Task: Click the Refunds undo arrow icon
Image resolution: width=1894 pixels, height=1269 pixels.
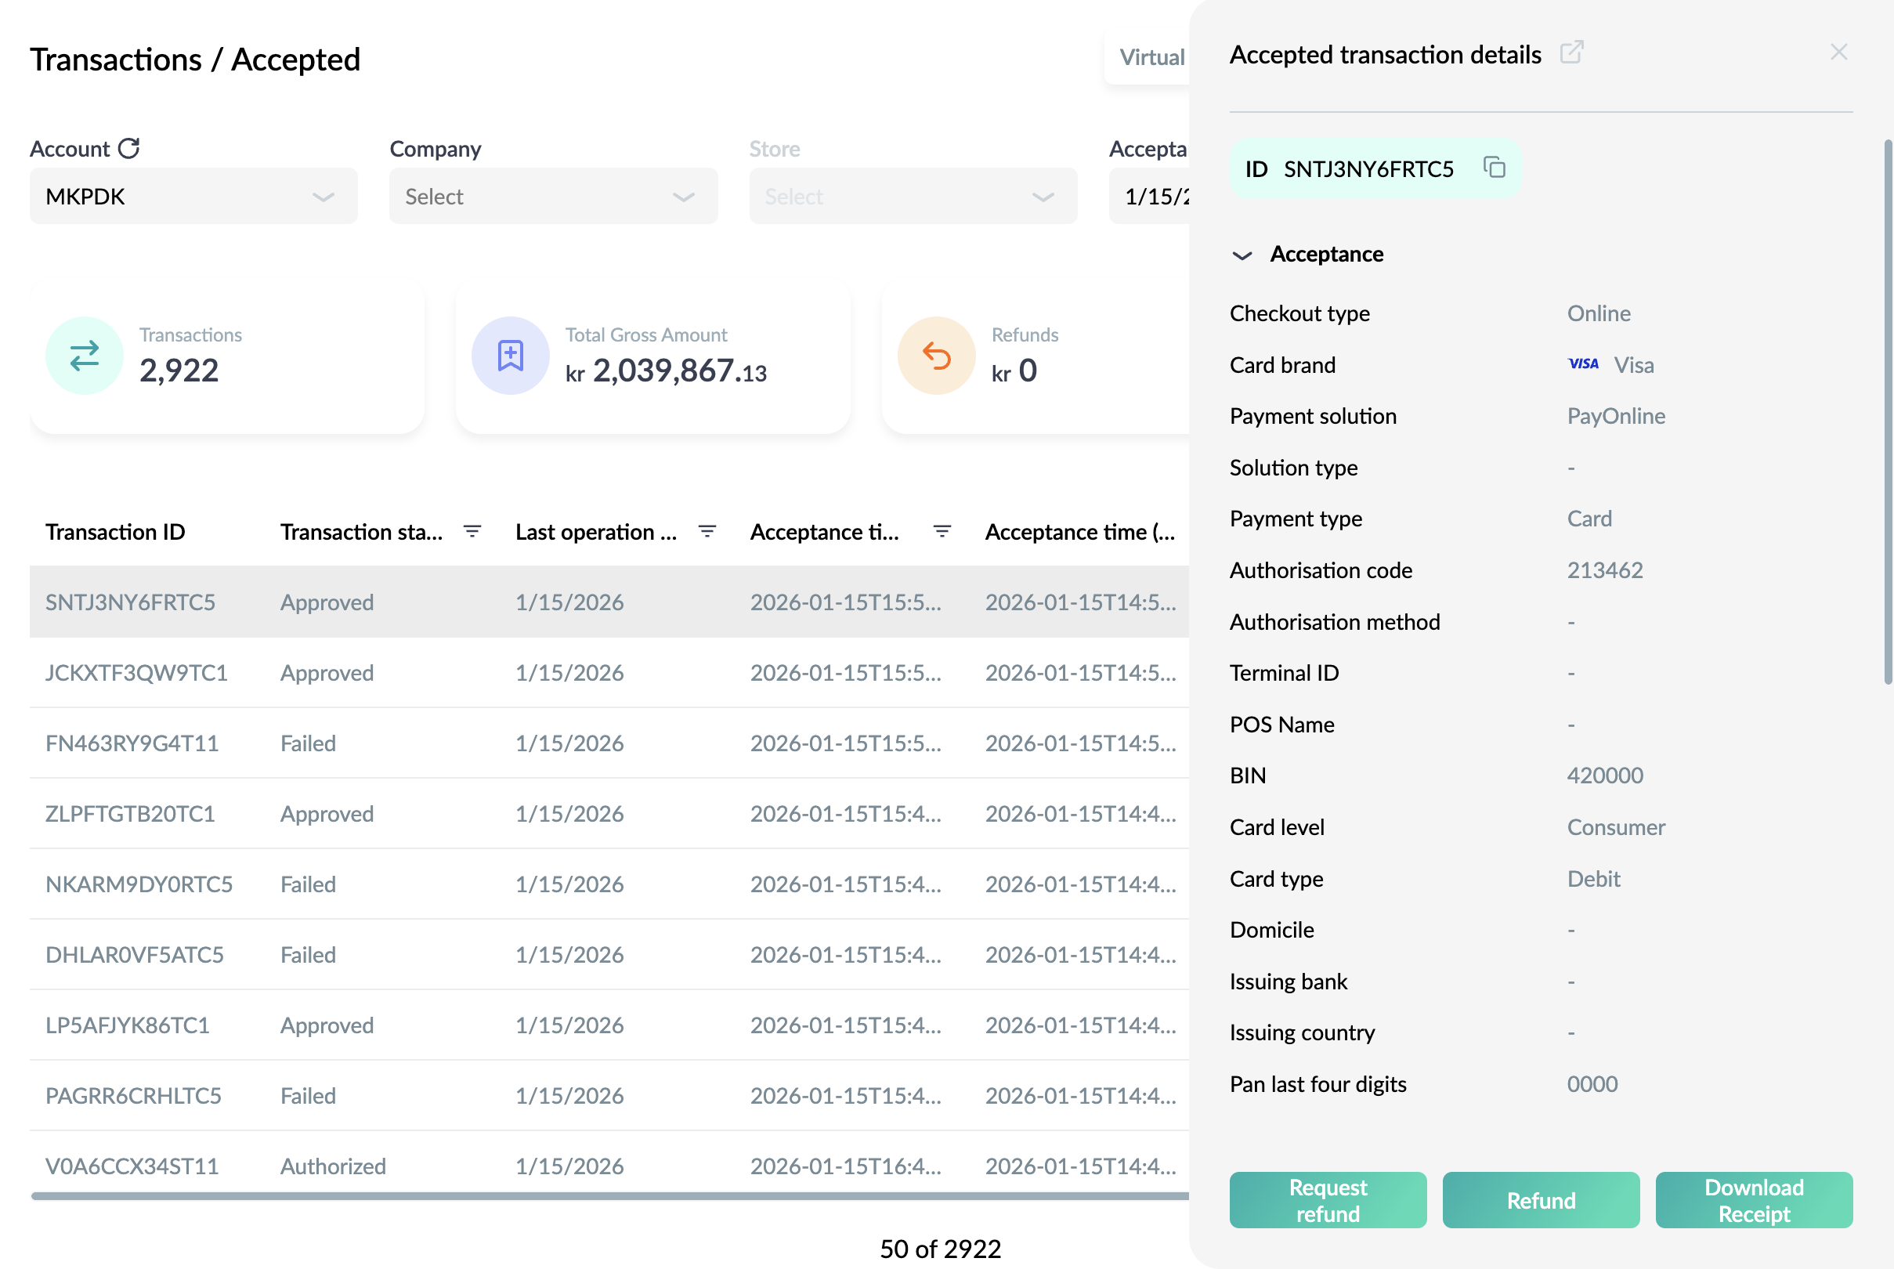Action: click(x=936, y=356)
